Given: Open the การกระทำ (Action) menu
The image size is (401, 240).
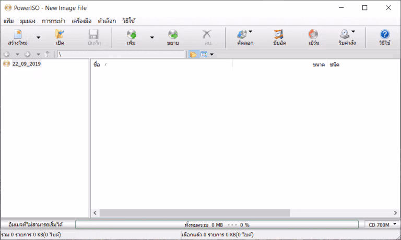Looking at the screenshot, I should (x=53, y=21).
